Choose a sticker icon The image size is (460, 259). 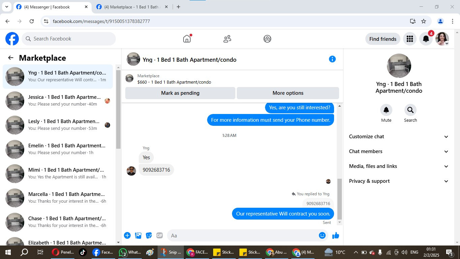tap(149, 235)
